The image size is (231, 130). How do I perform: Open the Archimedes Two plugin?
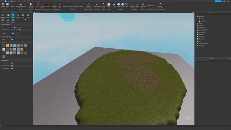[151, 5]
